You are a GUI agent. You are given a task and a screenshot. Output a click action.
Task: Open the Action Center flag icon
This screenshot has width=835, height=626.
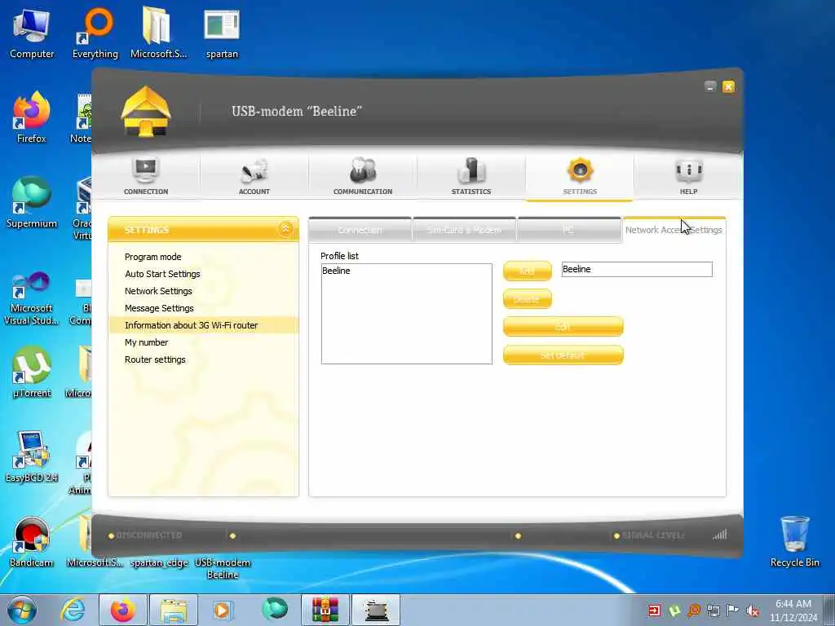(x=733, y=611)
